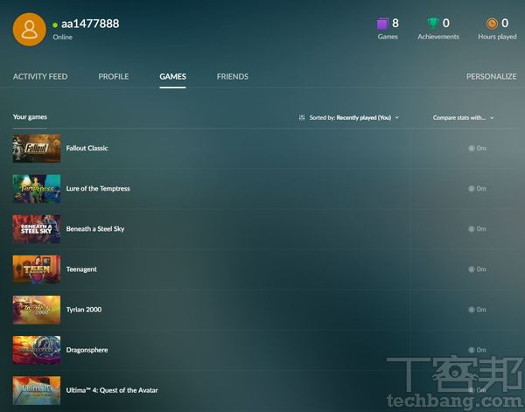This screenshot has height=412, width=525.
Task: Click the 0m playtime for Teenagent
Action: pyautogui.click(x=481, y=269)
